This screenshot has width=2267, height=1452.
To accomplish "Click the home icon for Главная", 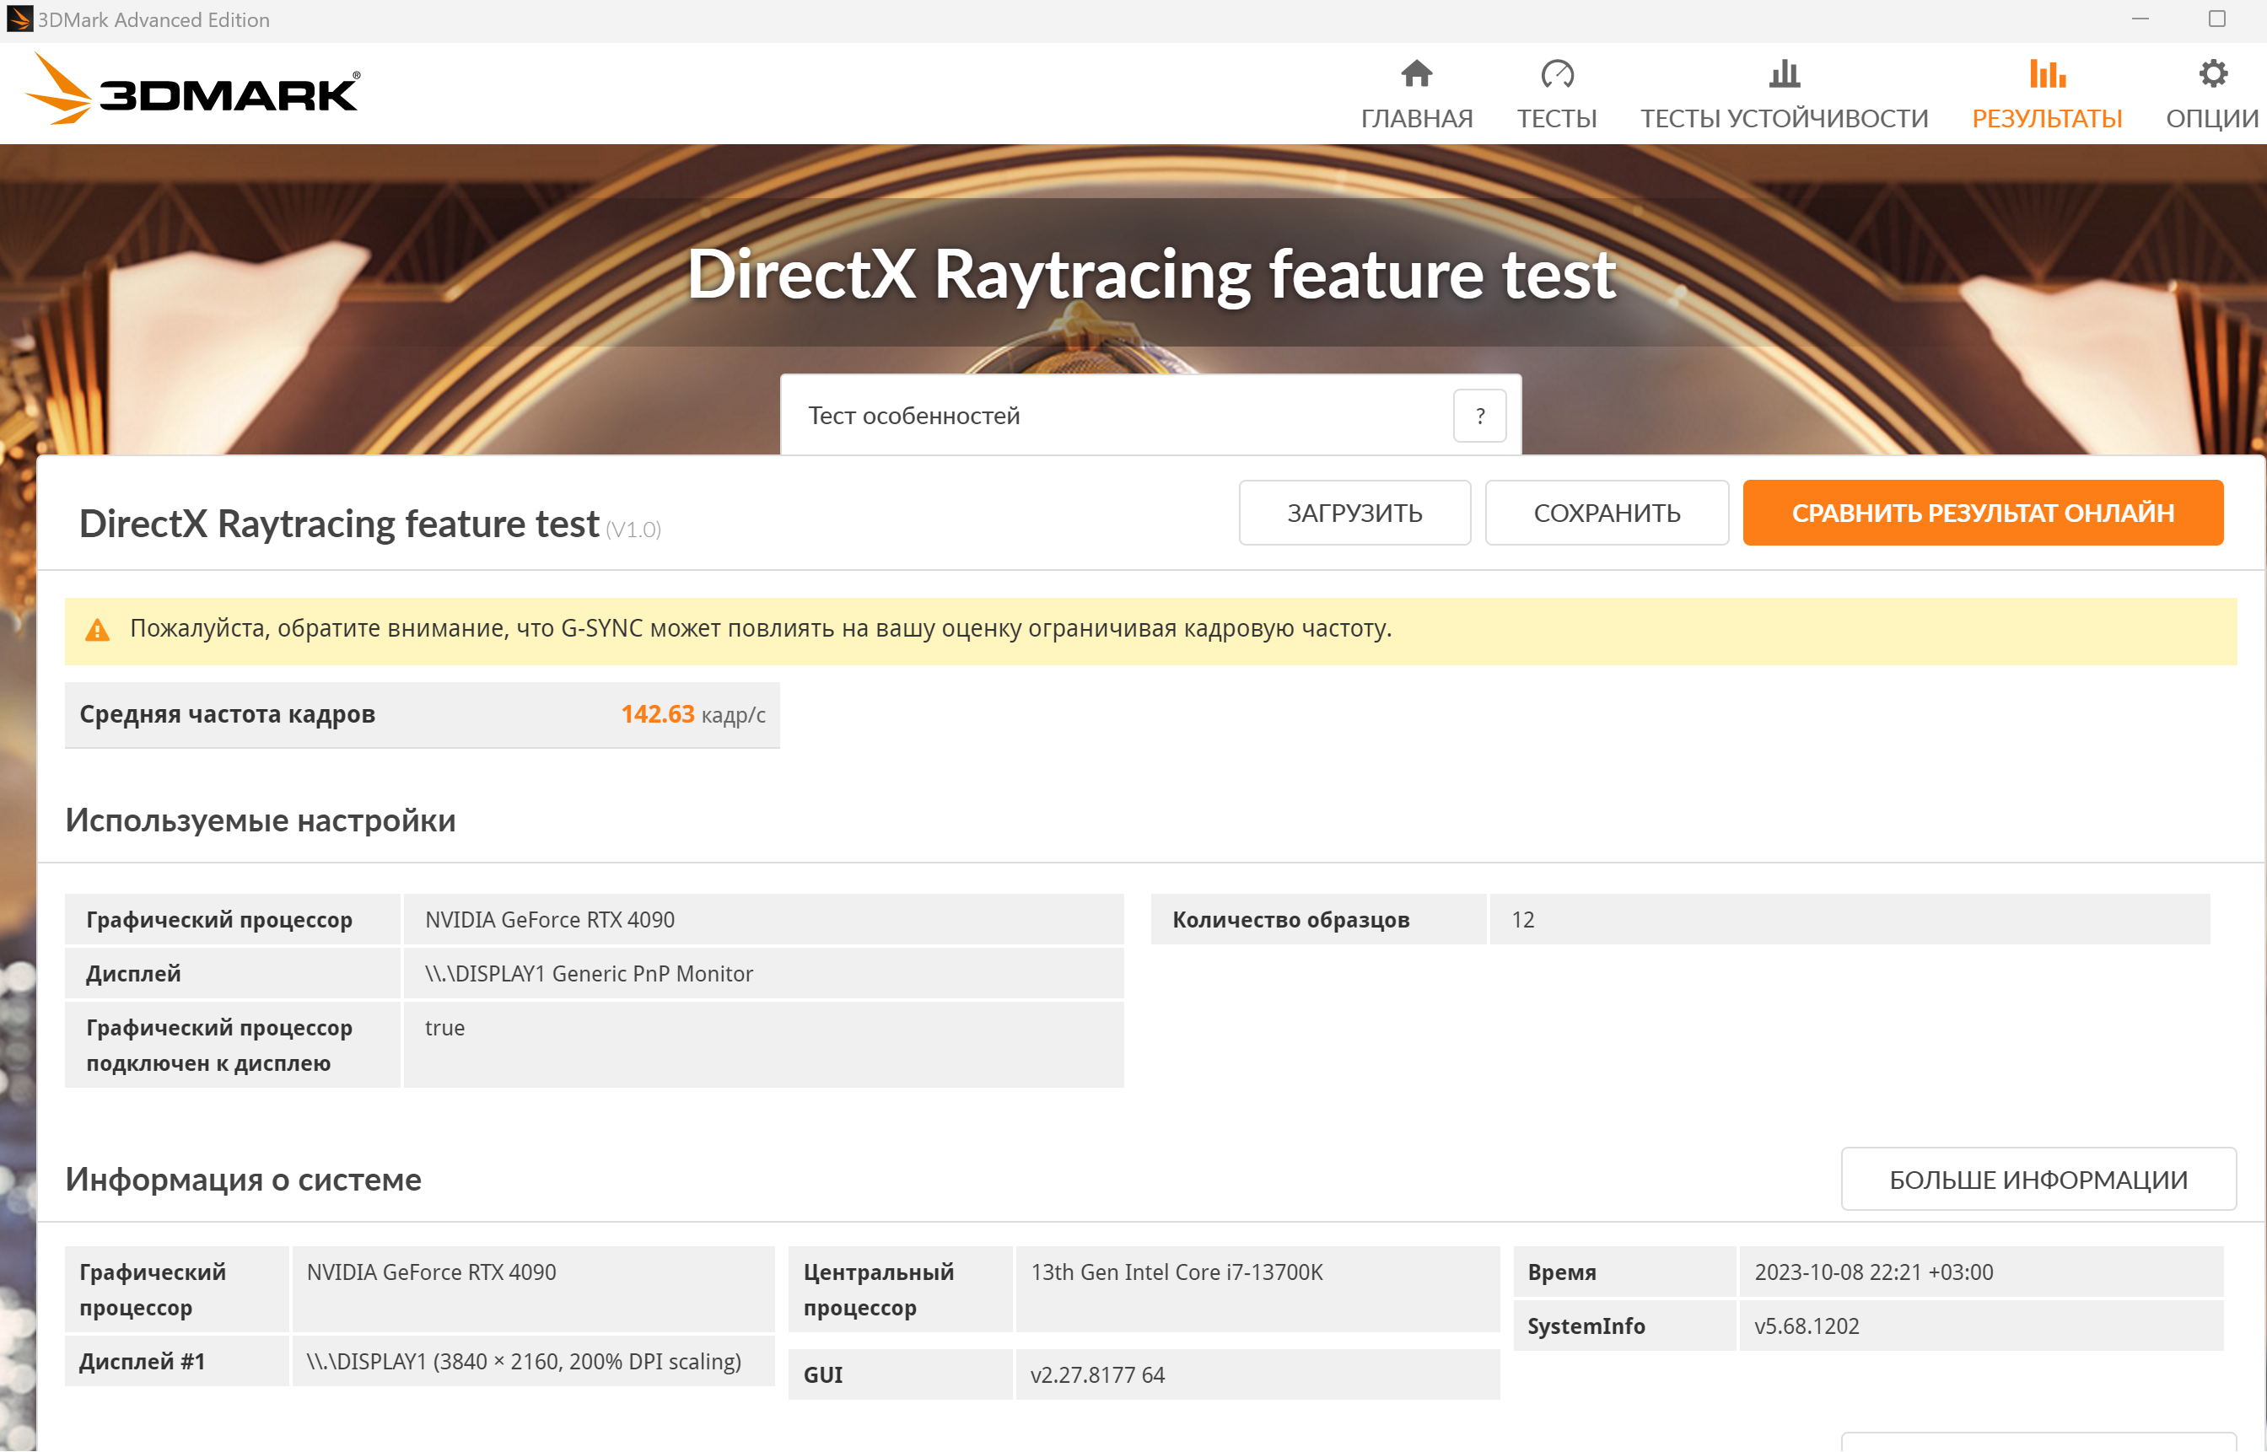I will 1416,73.
